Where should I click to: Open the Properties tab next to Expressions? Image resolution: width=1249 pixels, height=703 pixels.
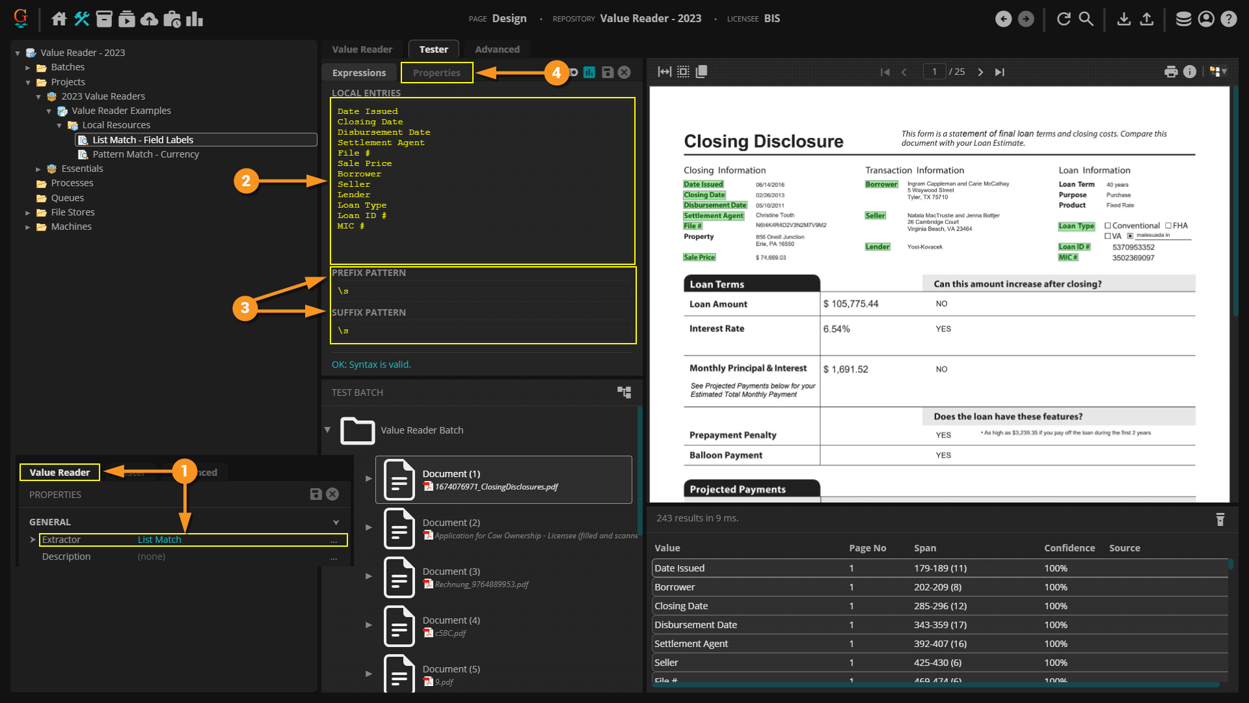pyautogui.click(x=436, y=73)
